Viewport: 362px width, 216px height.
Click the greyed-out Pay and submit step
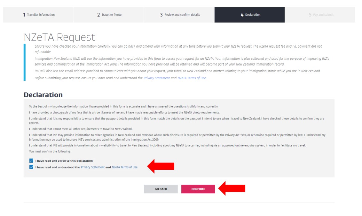(320, 15)
